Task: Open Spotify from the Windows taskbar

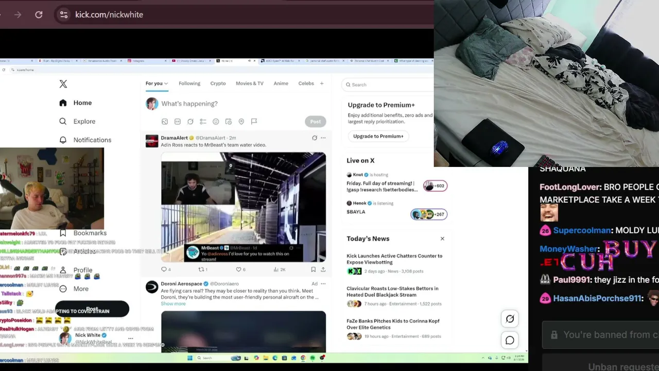Action: click(312, 358)
